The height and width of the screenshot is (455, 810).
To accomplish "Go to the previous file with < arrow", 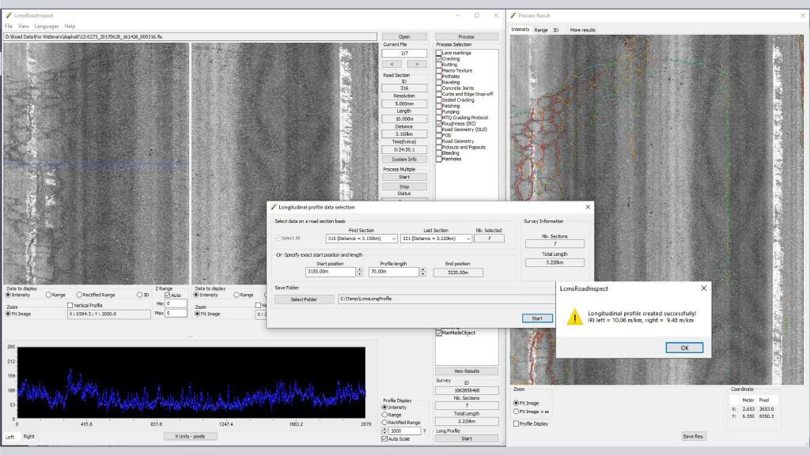I will click(x=393, y=64).
